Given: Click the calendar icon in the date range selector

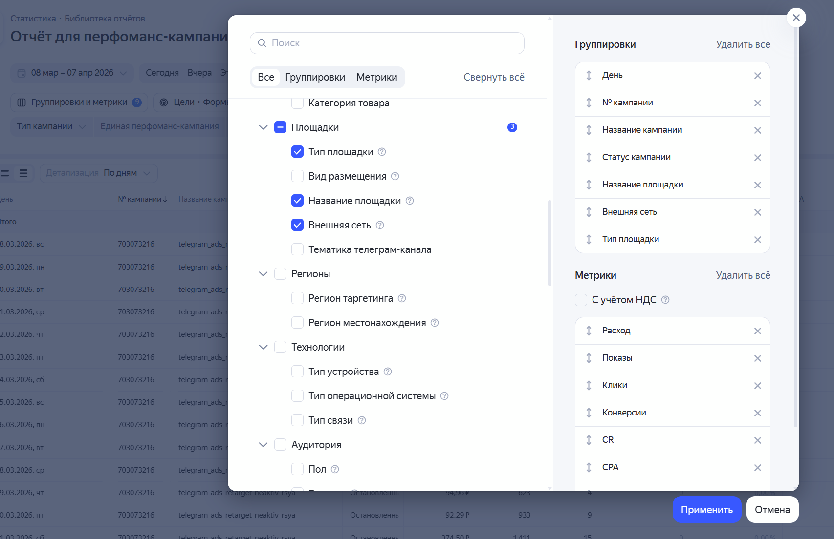Looking at the screenshot, I should tap(21, 72).
